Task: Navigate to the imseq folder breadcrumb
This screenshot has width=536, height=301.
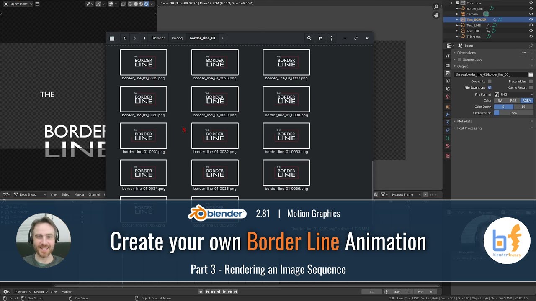Action: pos(177,38)
